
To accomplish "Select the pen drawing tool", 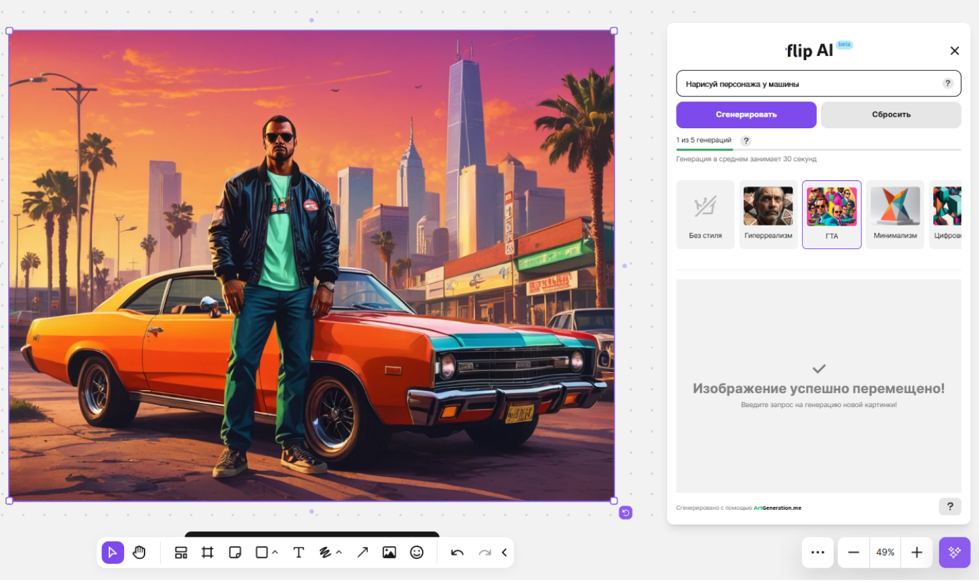I will (325, 552).
